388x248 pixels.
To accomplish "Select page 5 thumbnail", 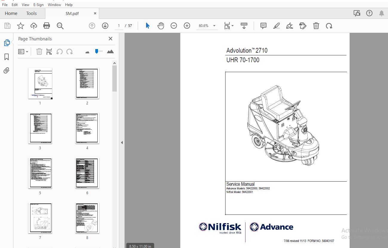I will click(x=40, y=173).
